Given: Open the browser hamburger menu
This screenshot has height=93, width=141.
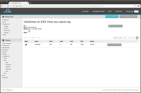Looking at the screenshot, I should tap(138, 6).
